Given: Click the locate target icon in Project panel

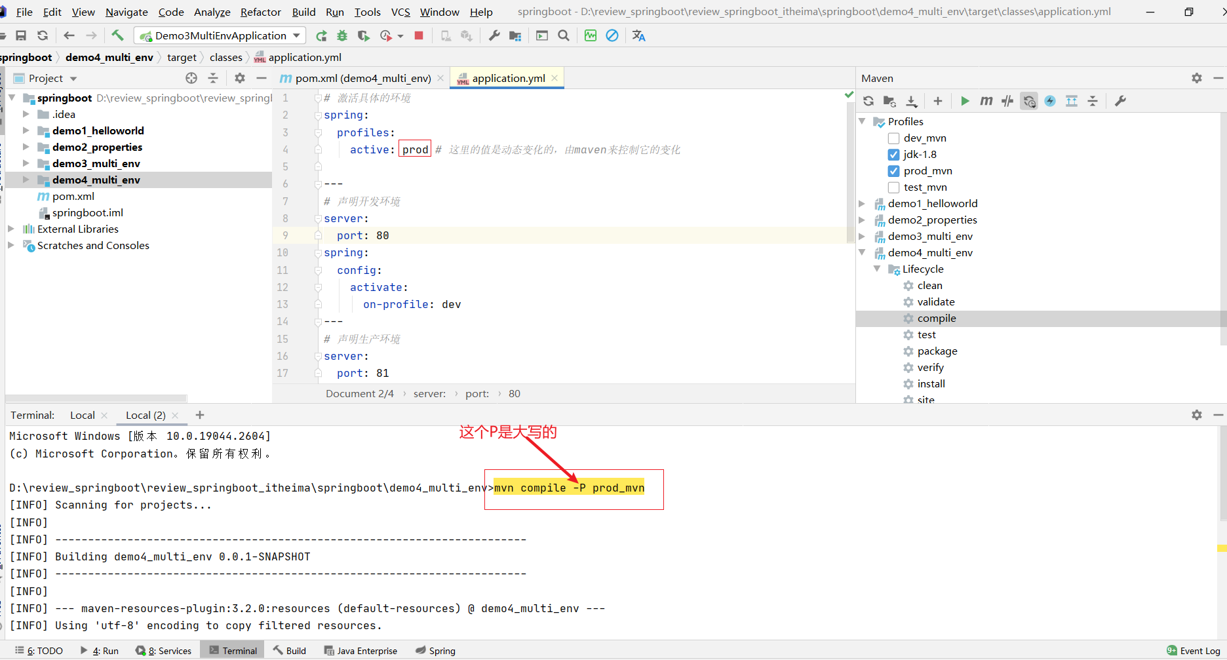Looking at the screenshot, I should (191, 78).
